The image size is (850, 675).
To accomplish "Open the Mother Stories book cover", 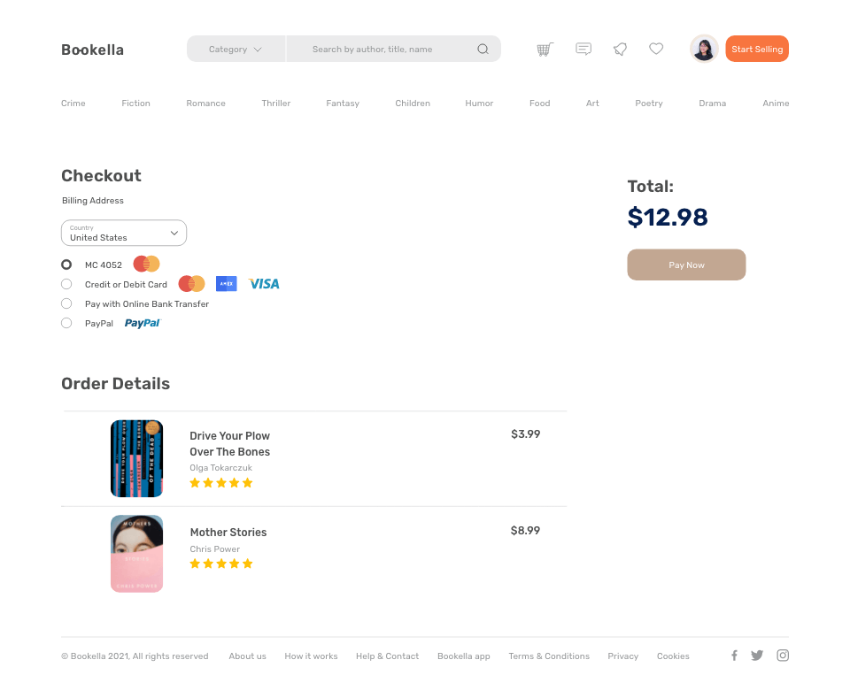I will pos(136,553).
